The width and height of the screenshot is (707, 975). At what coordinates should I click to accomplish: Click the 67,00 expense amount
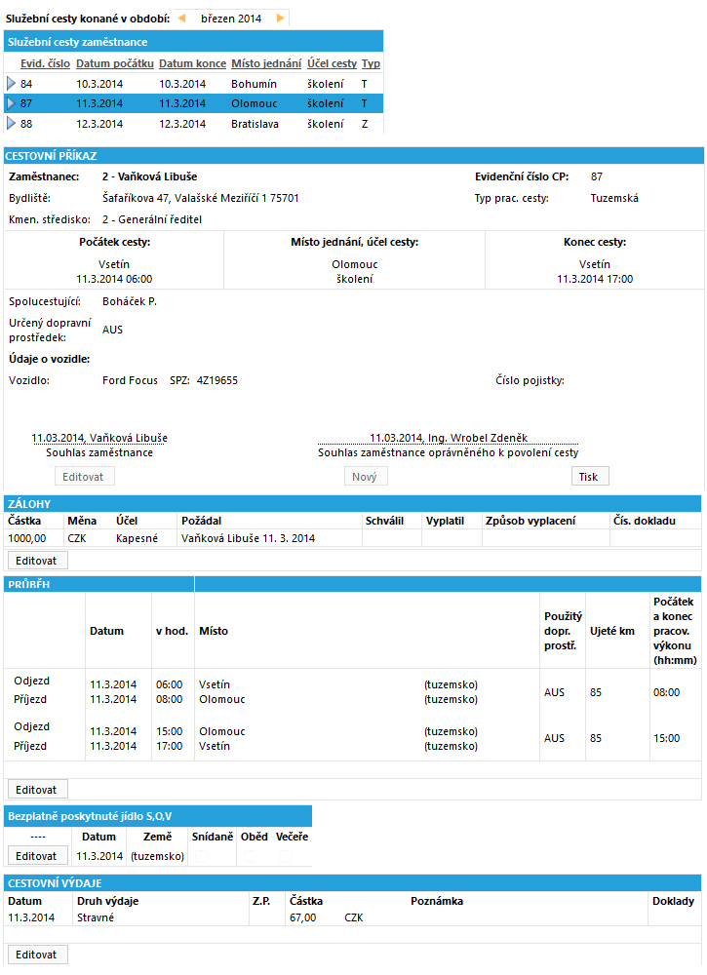pyautogui.click(x=303, y=917)
